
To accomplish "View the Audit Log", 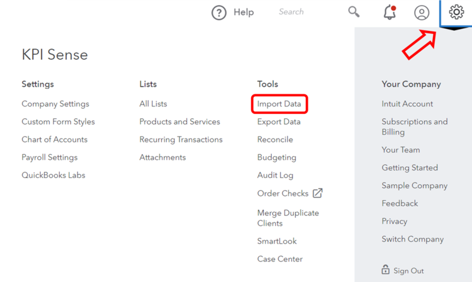I will coord(275,175).
